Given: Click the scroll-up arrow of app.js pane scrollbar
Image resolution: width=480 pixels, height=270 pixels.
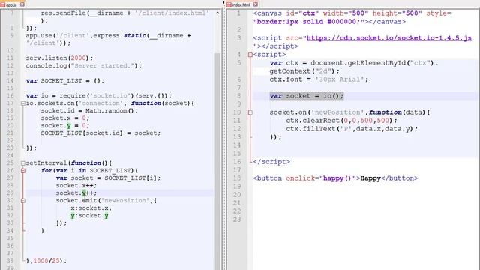Looking at the screenshot, I should [x=217, y=13].
